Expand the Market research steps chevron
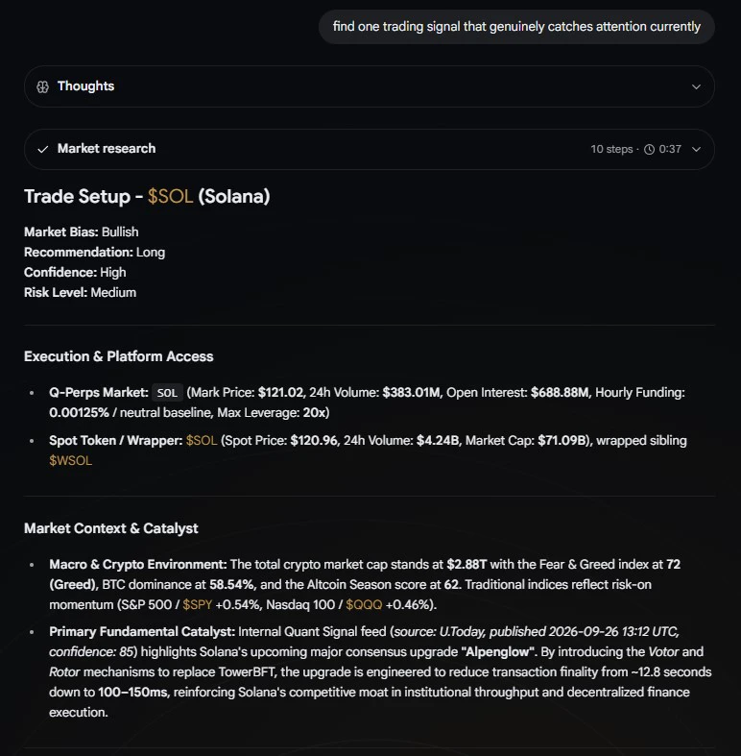 [x=696, y=150]
